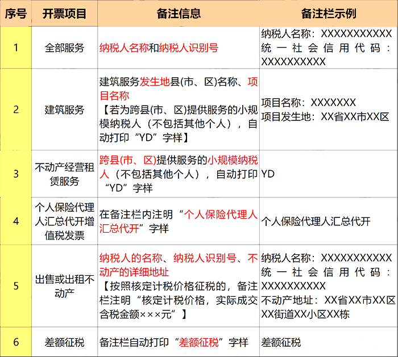Select the row number 2 cell

point(16,110)
